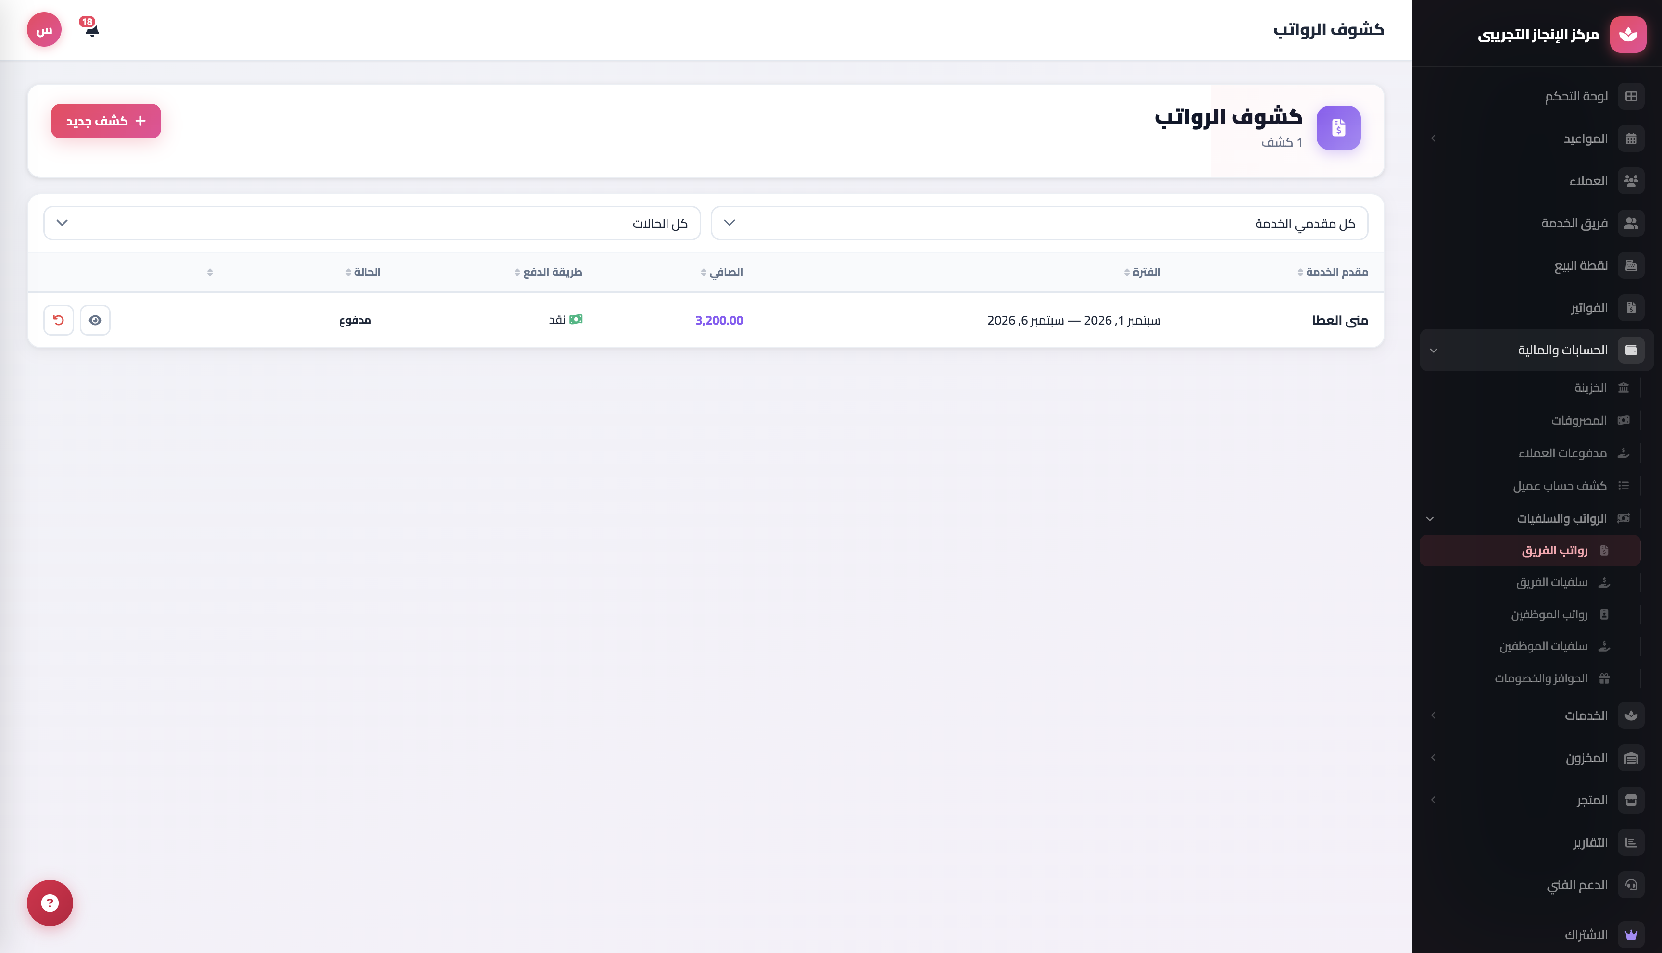Screen dimensions: 1662x953
Task: Select رواتب الفريق team salaries item
Action: (x=1530, y=551)
